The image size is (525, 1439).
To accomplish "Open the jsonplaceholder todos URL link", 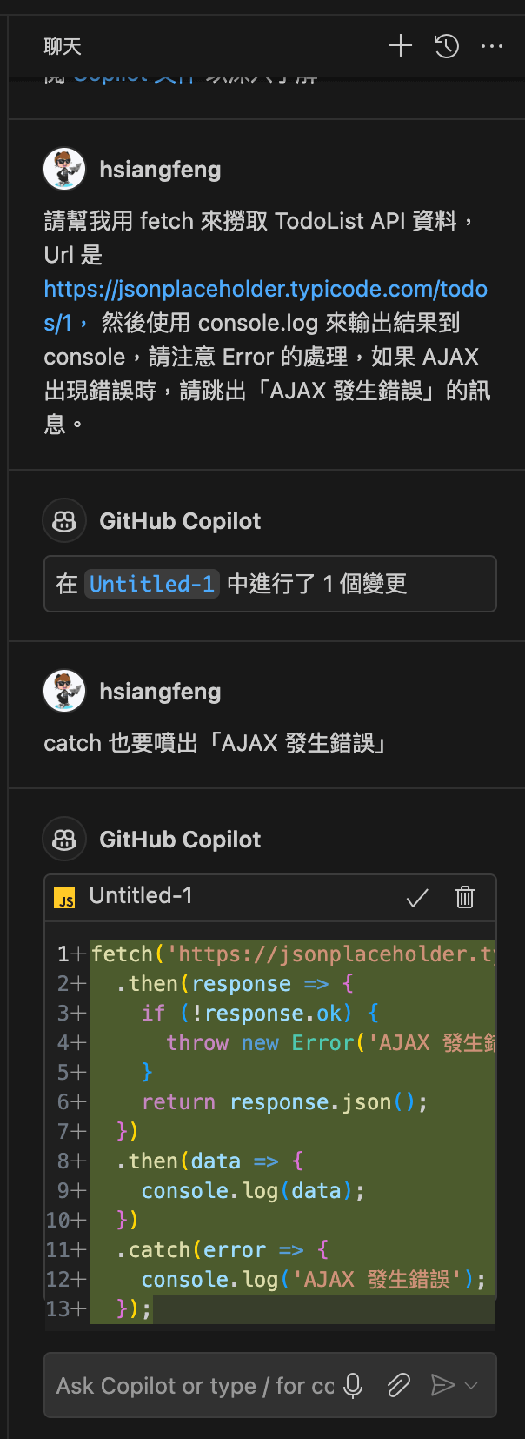I will click(x=265, y=289).
